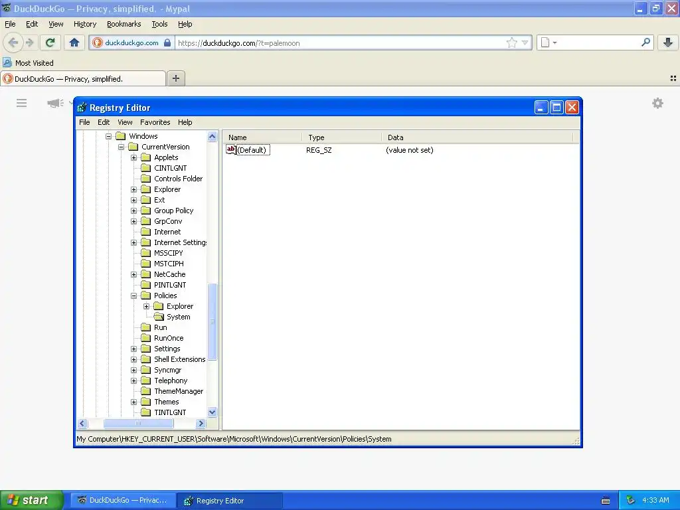Click the Type column header
The width and height of the screenshot is (680, 510).
click(341, 137)
